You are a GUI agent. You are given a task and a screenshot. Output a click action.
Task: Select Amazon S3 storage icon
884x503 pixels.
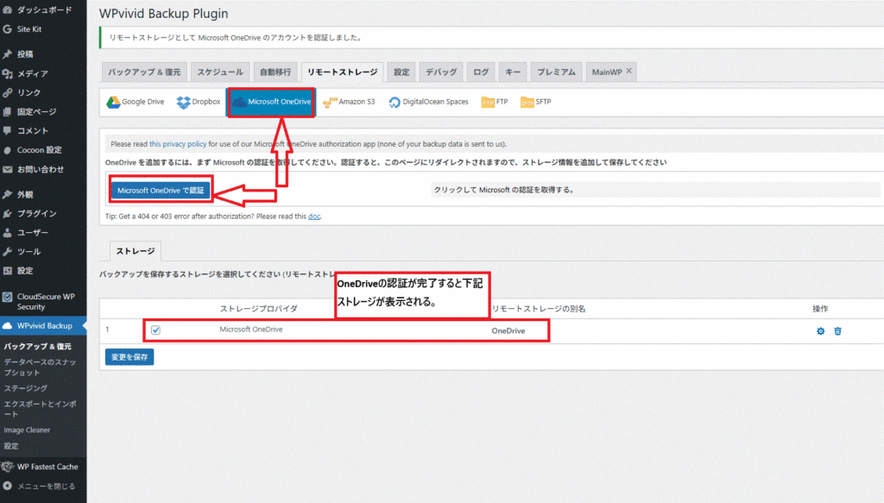(330, 102)
